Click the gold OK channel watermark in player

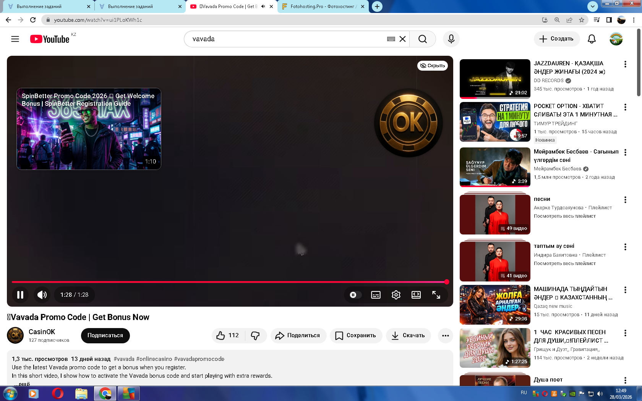409,123
